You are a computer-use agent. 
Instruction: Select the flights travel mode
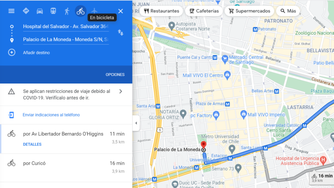[94, 11]
